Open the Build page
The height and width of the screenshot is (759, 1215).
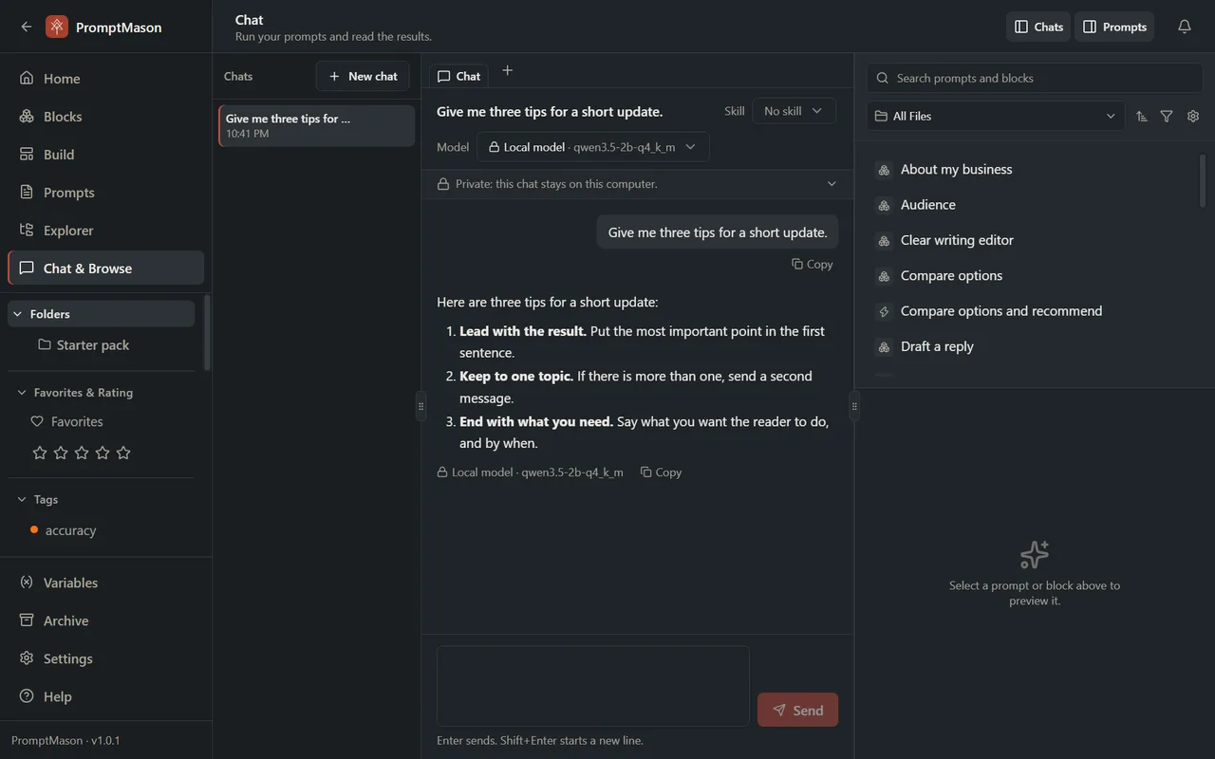(x=105, y=155)
